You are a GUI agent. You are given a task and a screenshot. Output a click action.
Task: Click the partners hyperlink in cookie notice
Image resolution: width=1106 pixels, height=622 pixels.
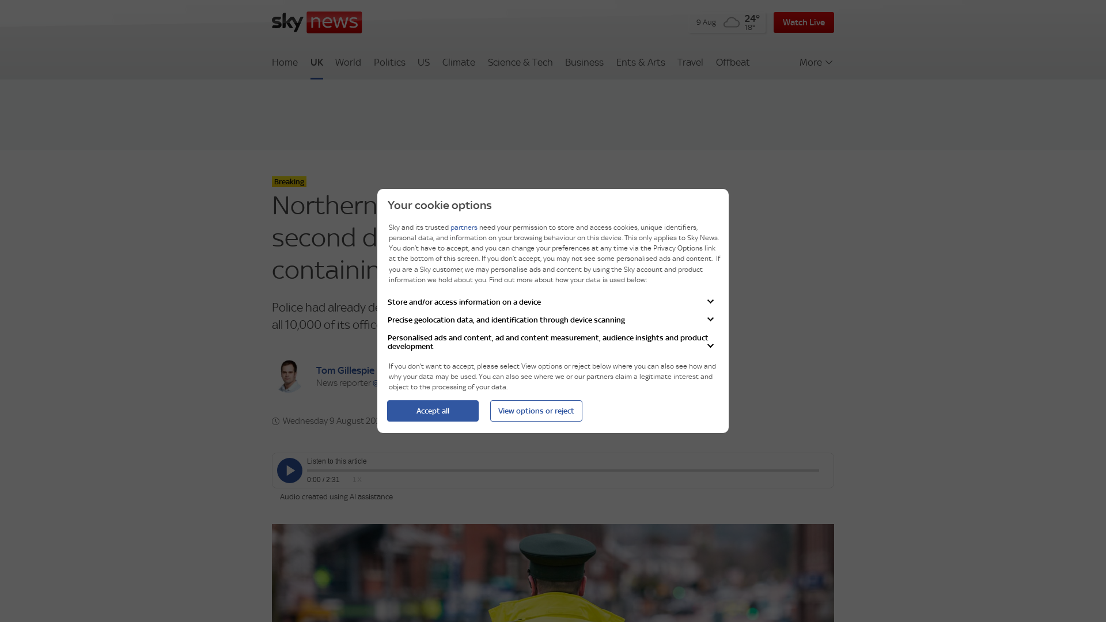tap(463, 227)
